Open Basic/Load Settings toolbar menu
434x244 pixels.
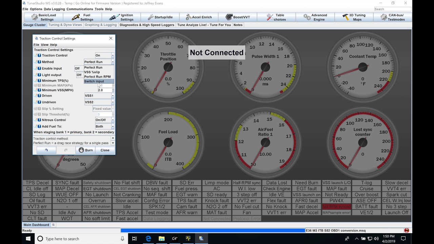(43, 17)
